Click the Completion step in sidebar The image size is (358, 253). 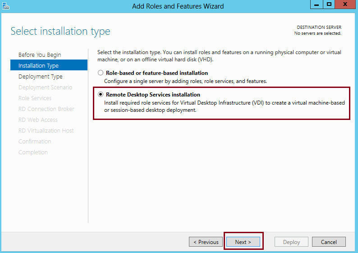33,152
